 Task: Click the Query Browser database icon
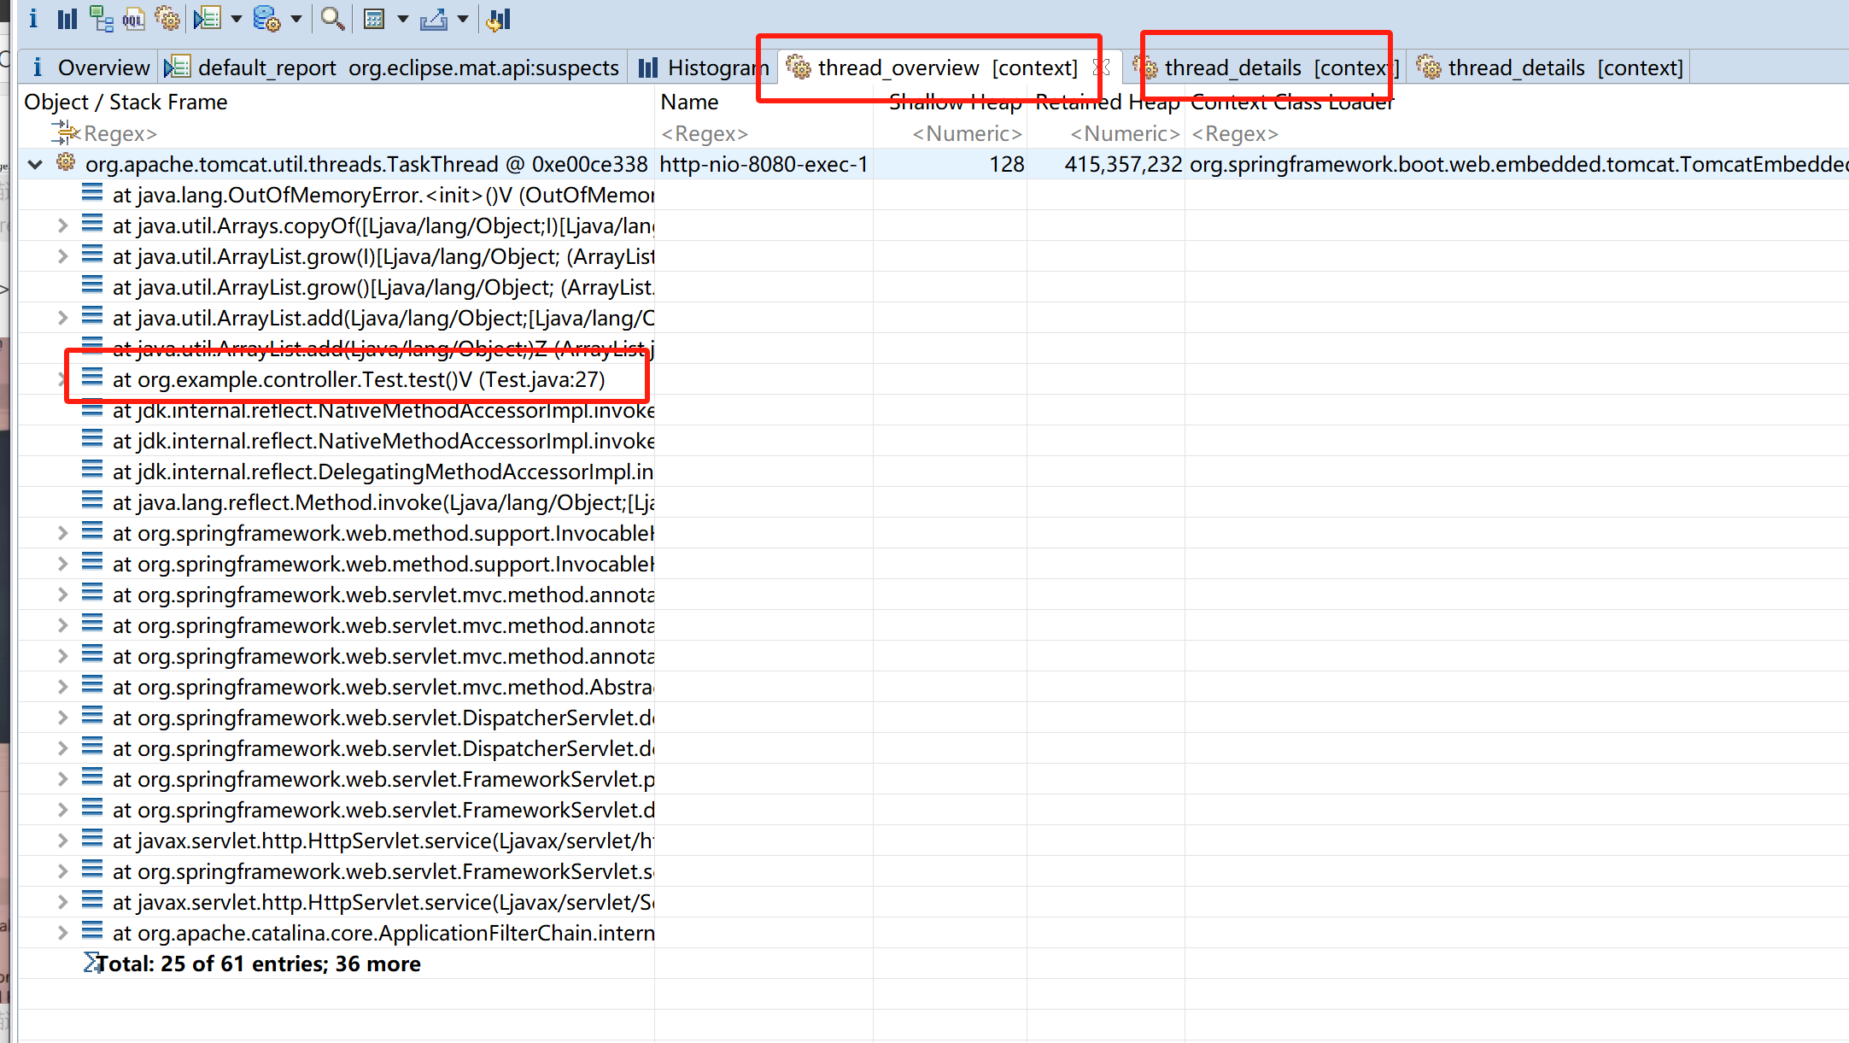click(x=267, y=18)
